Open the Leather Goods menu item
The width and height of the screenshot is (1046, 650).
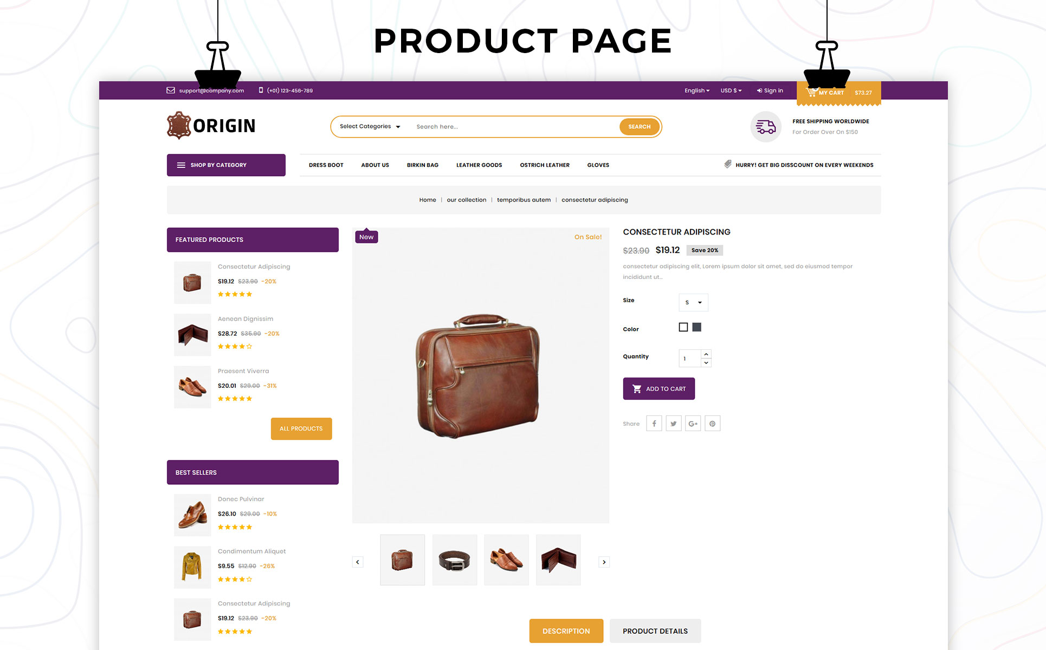[x=479, y=165]
